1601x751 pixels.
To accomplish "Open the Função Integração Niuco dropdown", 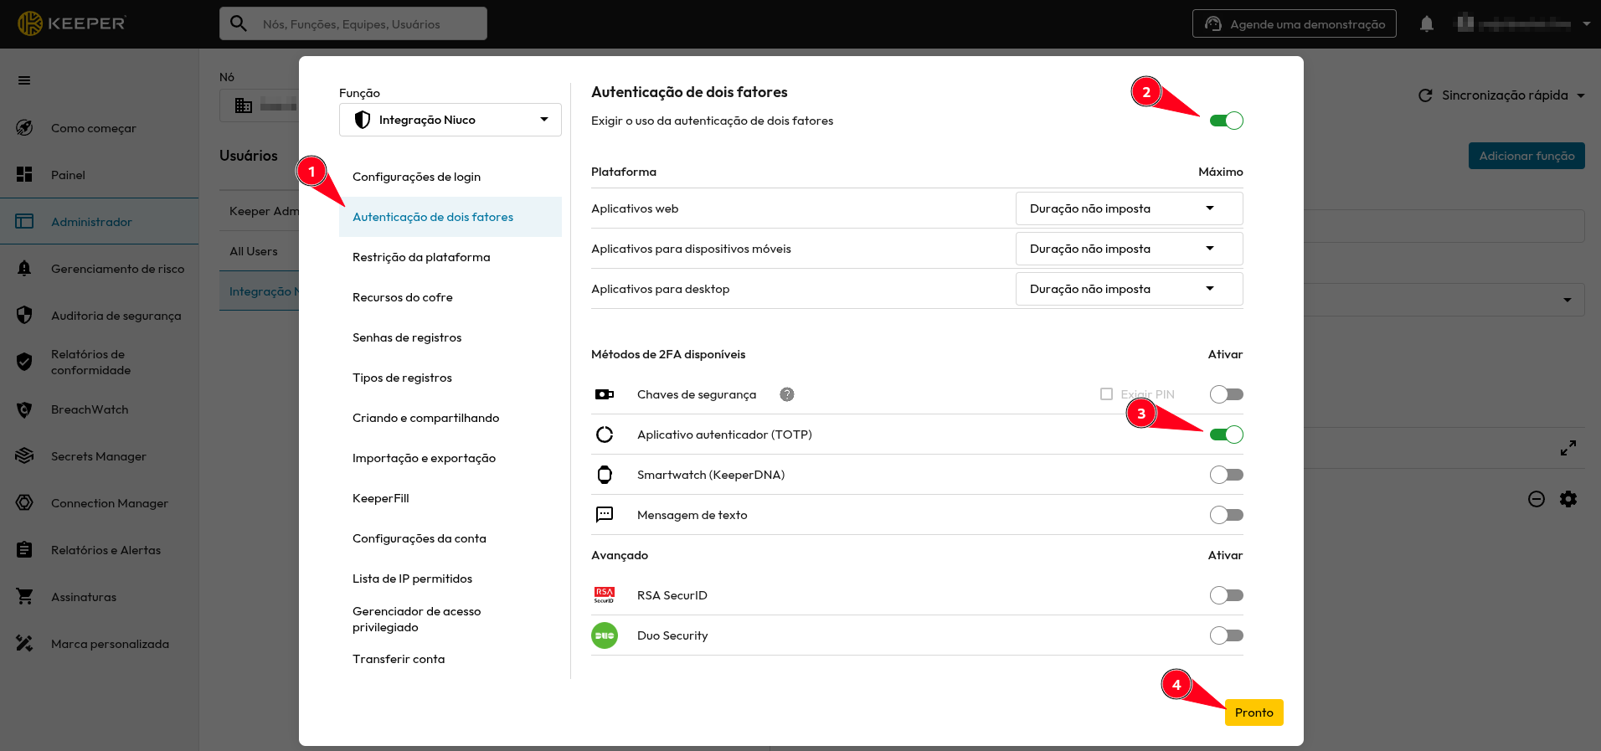I will 450,120.
